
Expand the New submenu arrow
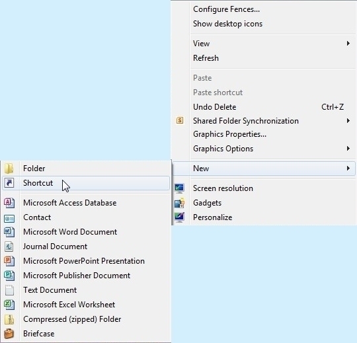pos(348,169)
